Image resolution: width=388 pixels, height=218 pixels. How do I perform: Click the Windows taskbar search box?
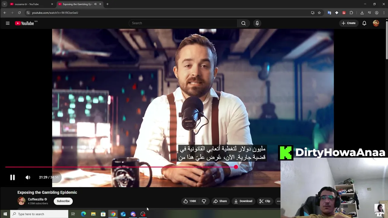(x=39, y=214)
